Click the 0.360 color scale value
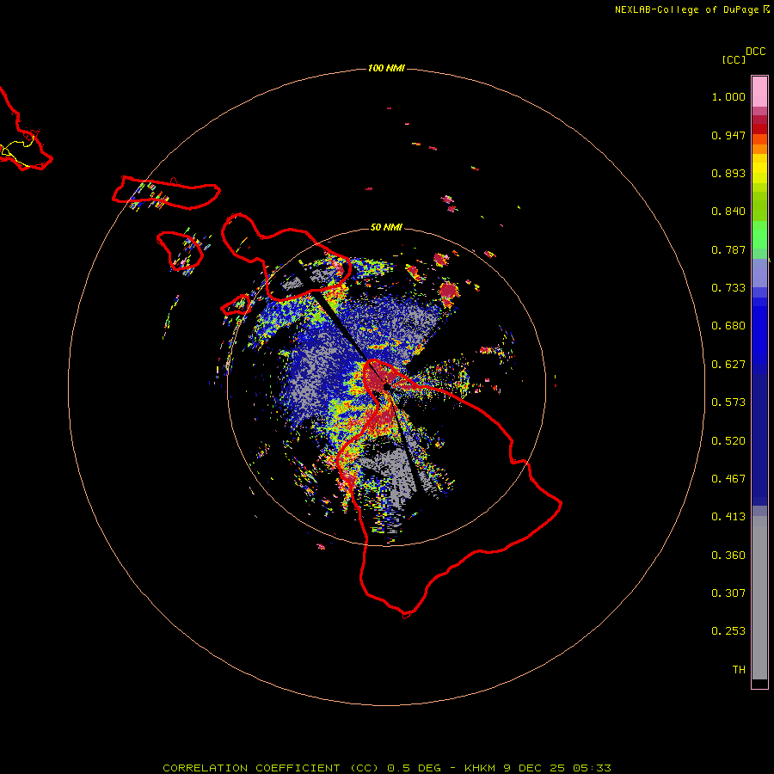Image resolution: width=774 pixels, height=774 pixels. 728,556
